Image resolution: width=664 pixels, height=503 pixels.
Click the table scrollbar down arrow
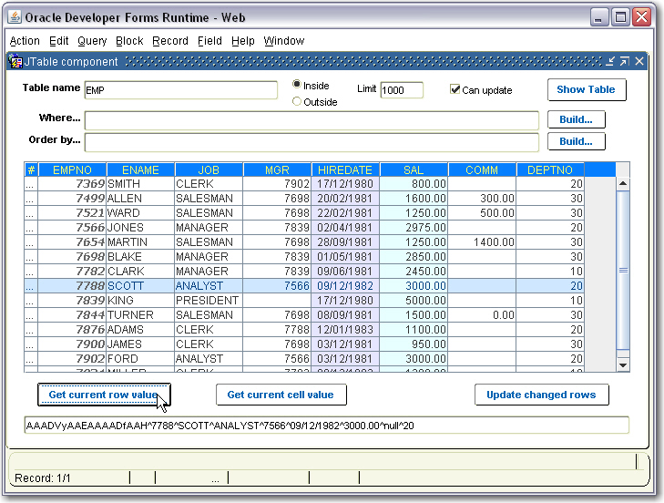click(x=623, y=364)
